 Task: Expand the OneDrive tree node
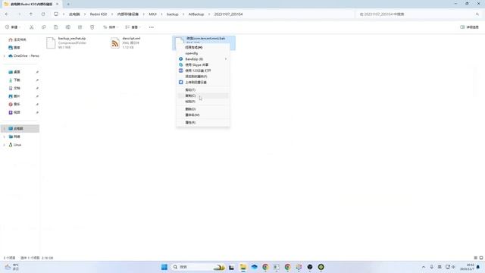tap(4, 56)
